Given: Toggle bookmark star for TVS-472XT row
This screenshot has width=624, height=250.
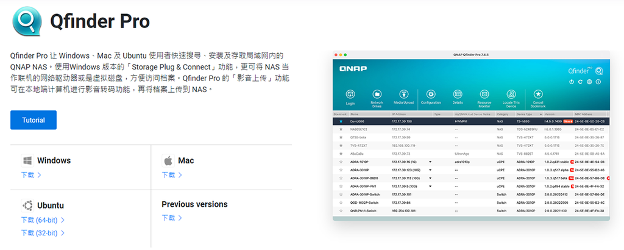Looking at the screenshot, I should [341, 145].
